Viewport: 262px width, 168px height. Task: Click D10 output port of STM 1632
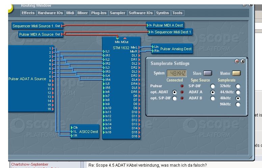pos(139,112)
